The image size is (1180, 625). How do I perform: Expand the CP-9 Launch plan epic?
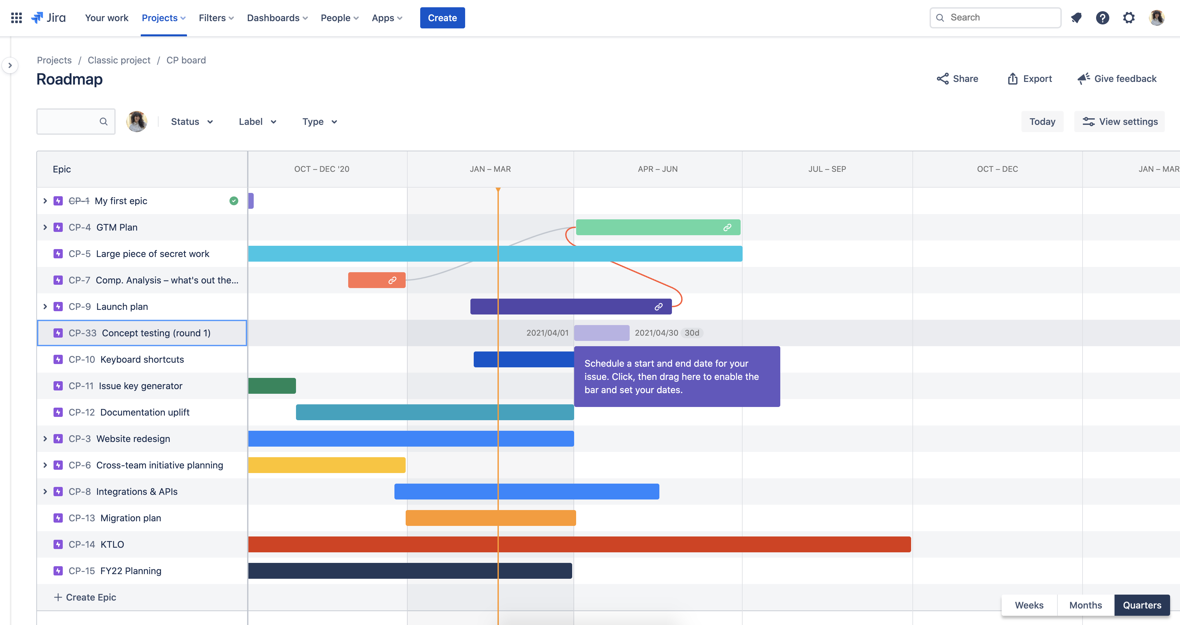coord(45,306)
